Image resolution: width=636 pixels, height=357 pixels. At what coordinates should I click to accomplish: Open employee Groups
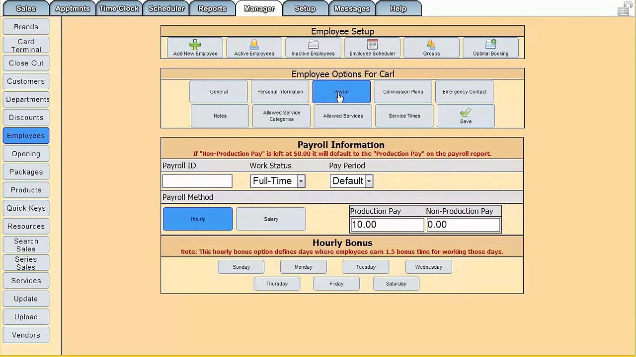pos(431,48)
